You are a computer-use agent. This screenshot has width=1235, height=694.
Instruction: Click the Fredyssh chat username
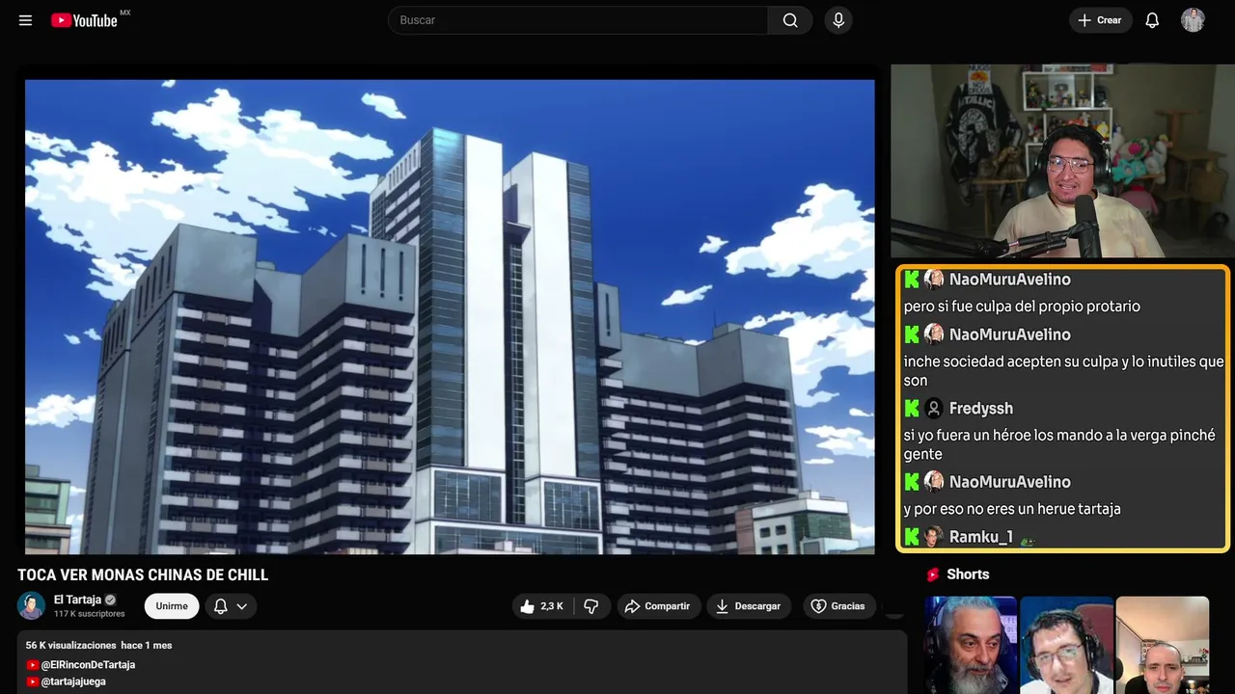pos(981,409)
